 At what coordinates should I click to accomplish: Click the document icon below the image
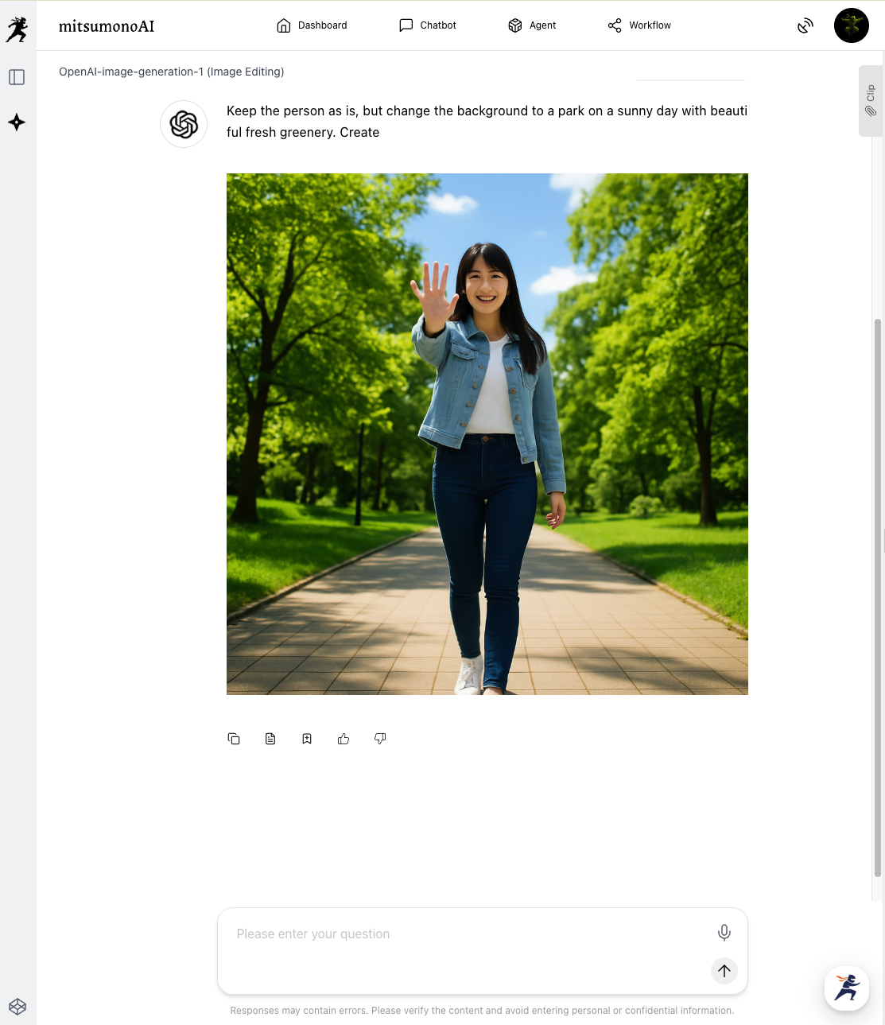point(270,739)
